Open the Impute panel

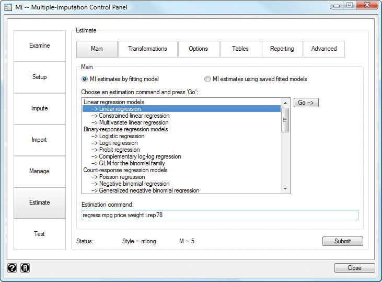point(40,108)
